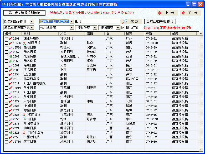Click the 当前已选择0家报刊 button
This screenshot has width=205, height=154.
click(160, 21)
